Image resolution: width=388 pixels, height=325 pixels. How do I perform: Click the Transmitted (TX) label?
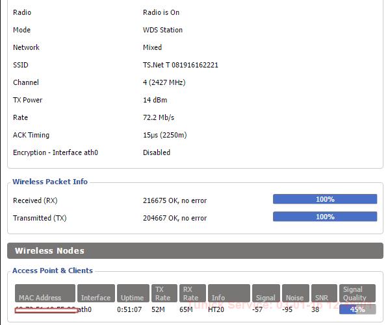[40, 218]
